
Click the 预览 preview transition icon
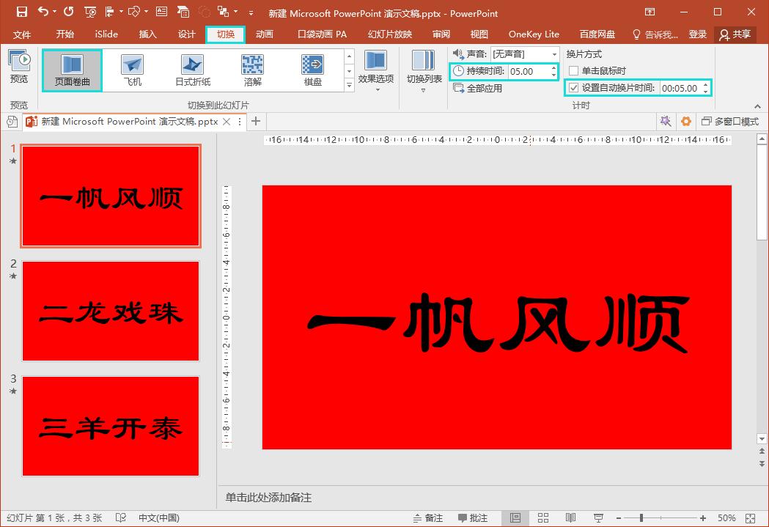click(19, 66)
